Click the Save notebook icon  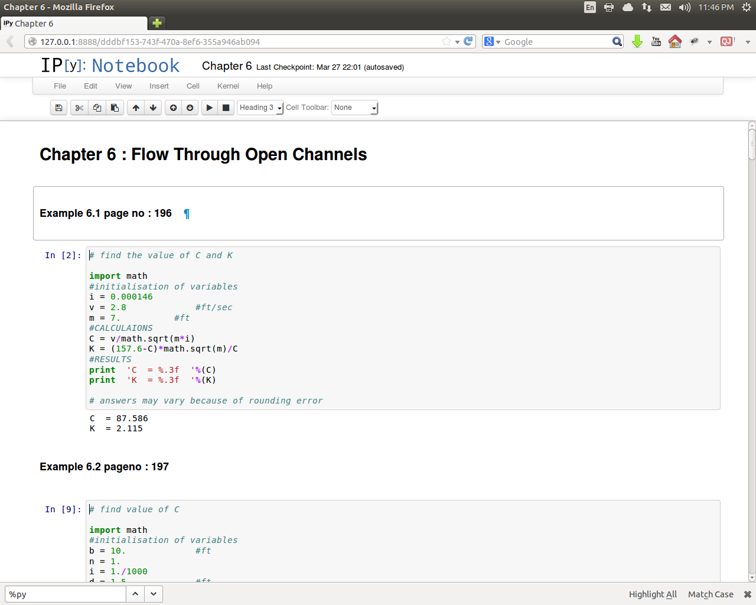click(x=58, y=108)
